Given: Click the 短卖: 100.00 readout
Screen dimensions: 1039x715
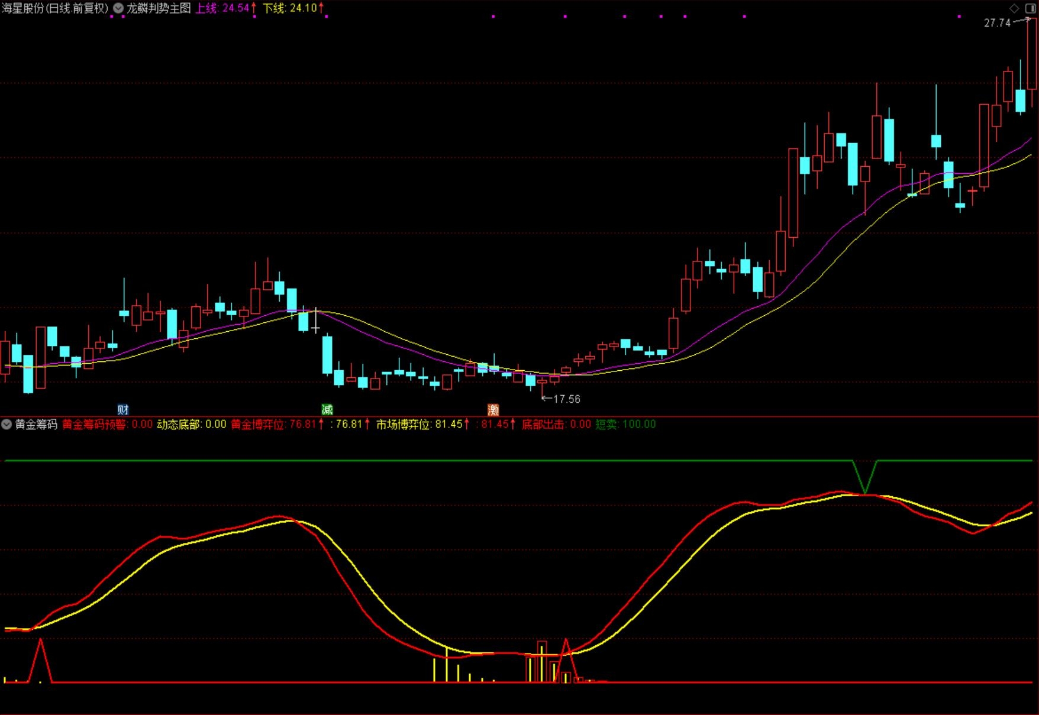Looking at the screenshot, I should point(625,424).
